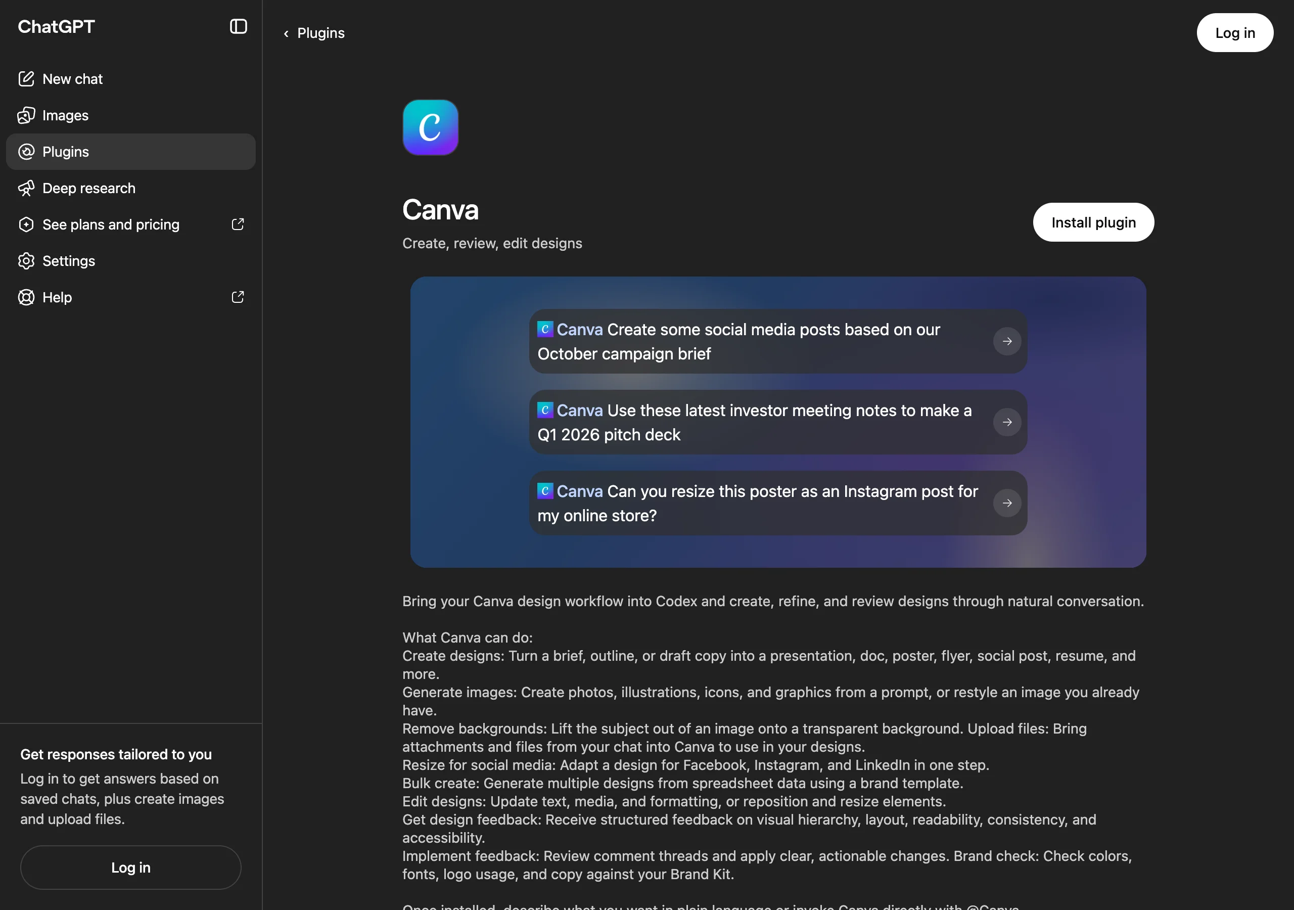Viewport: 1294px width, 910px height.
Task: Click 'Get responses tailored to you' heading
Action: [116, 754]
